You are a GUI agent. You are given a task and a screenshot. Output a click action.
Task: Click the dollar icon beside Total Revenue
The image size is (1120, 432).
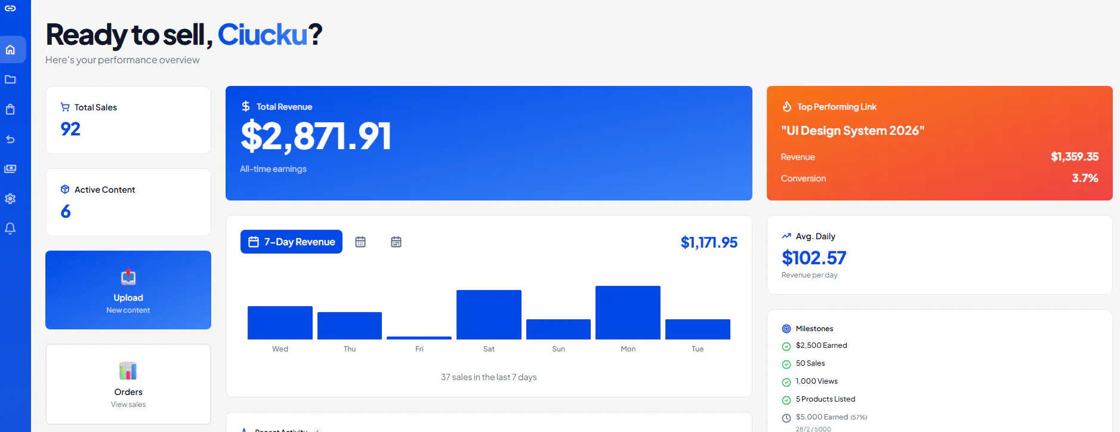pos(246,106)
